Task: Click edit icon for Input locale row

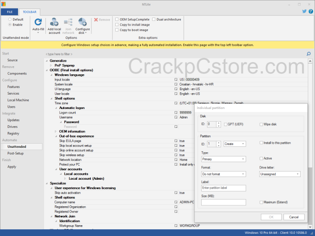Action: pyautogui.click(x=176, y=80)
